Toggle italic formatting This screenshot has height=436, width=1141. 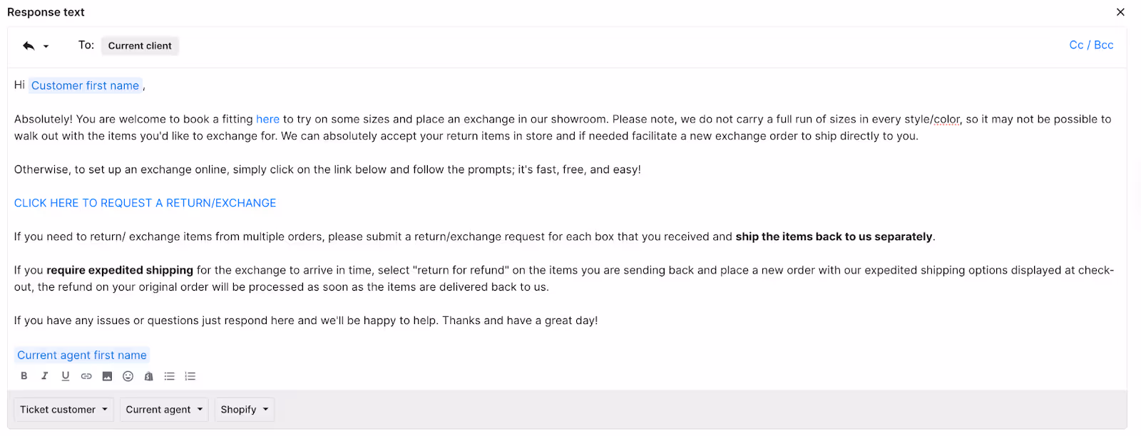(44, 376)
